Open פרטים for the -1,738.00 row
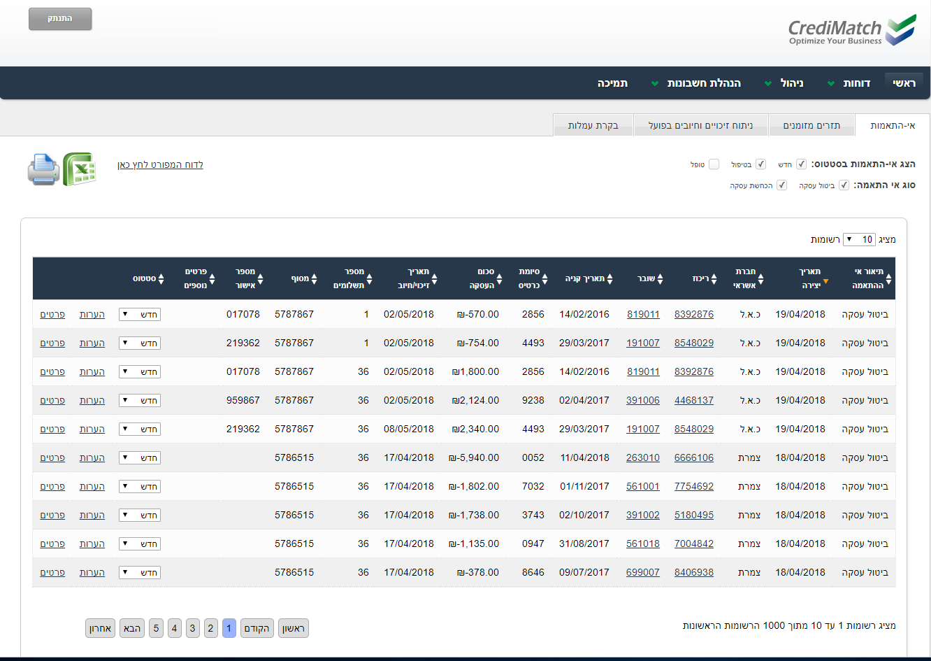 (52, 515)
